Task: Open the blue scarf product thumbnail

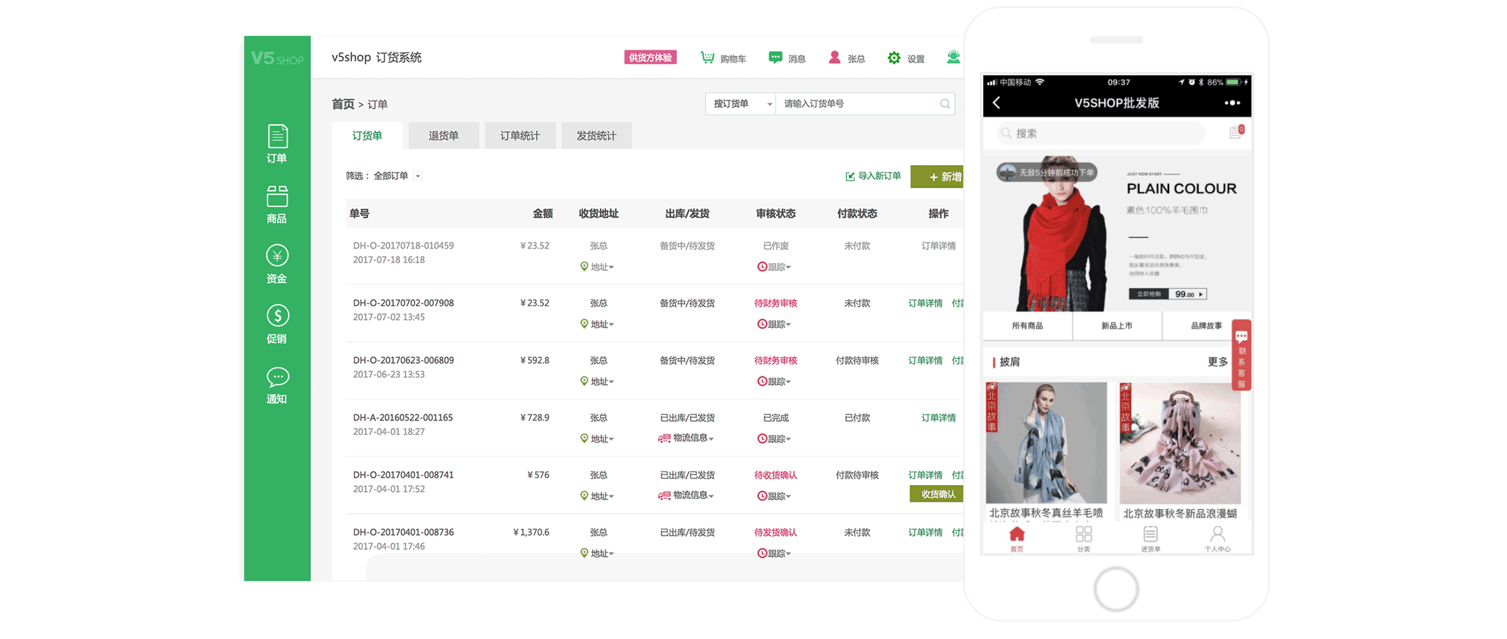Action: pos(1046,443)
